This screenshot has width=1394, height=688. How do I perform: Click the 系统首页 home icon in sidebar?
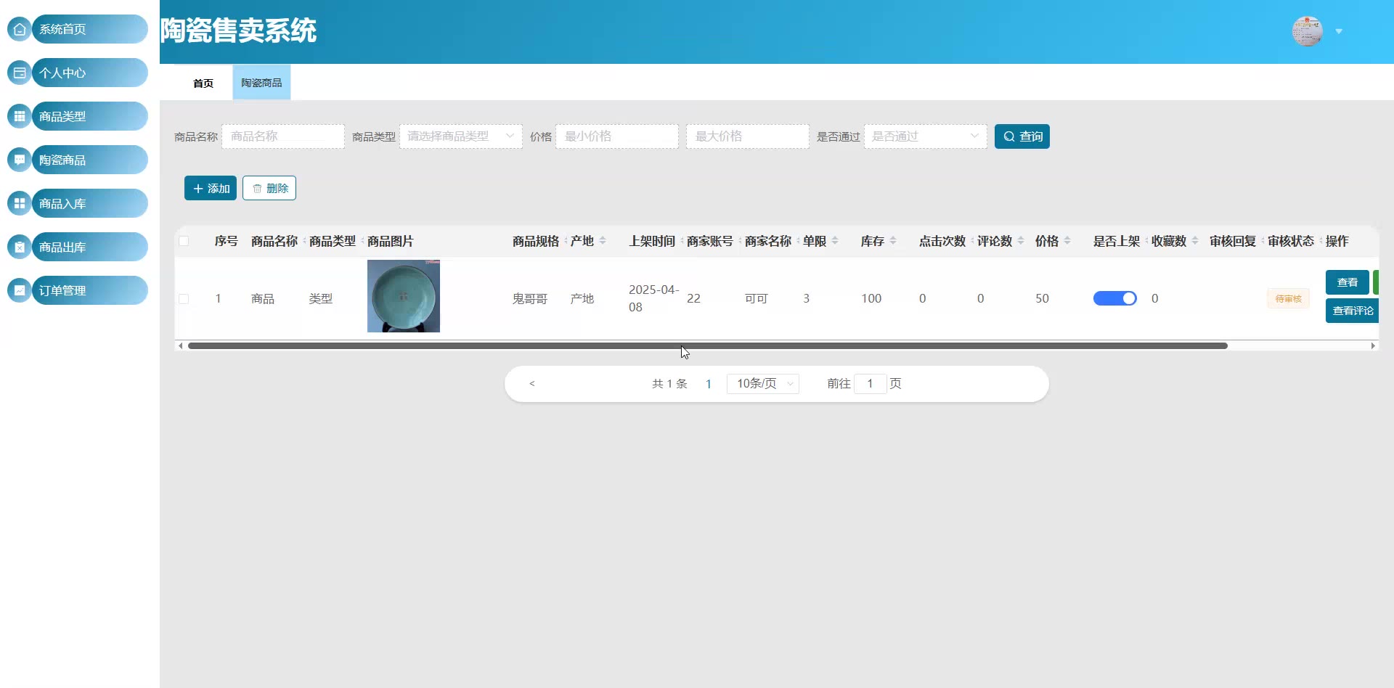[20, 29]
